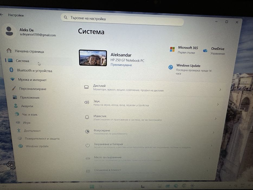
Task: Click Последна проверка: преди 14 часа text
Action: [194, 72]
